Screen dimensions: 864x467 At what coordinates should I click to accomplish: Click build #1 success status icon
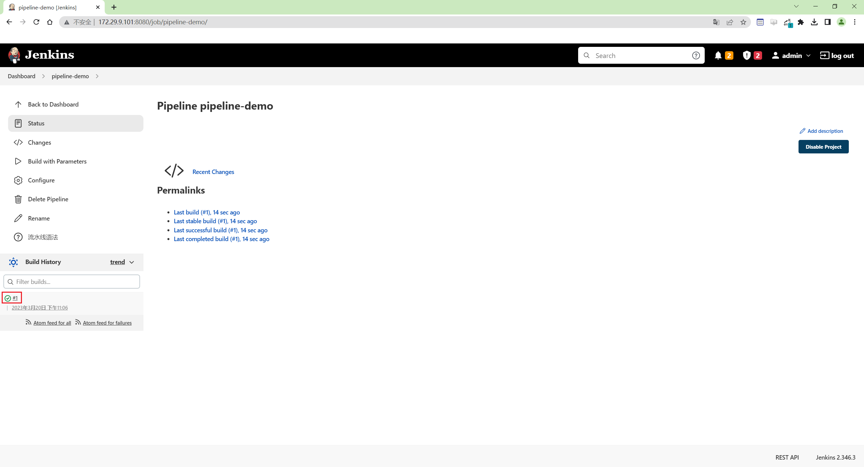pyautogui.click(x=8, y=298)
